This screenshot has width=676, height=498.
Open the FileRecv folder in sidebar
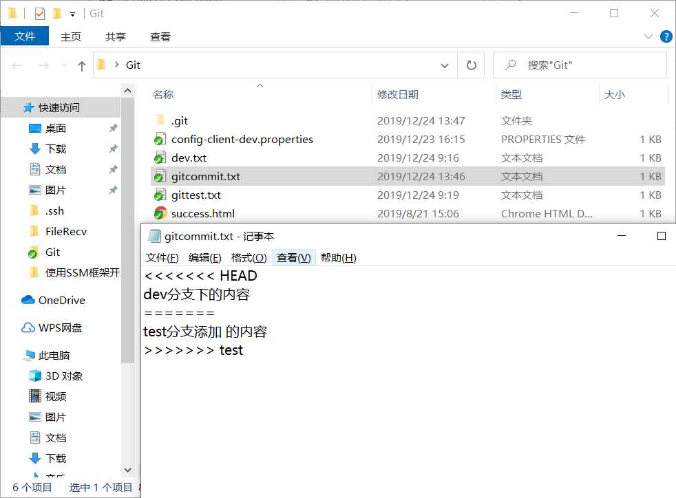[x=66, y=231]
